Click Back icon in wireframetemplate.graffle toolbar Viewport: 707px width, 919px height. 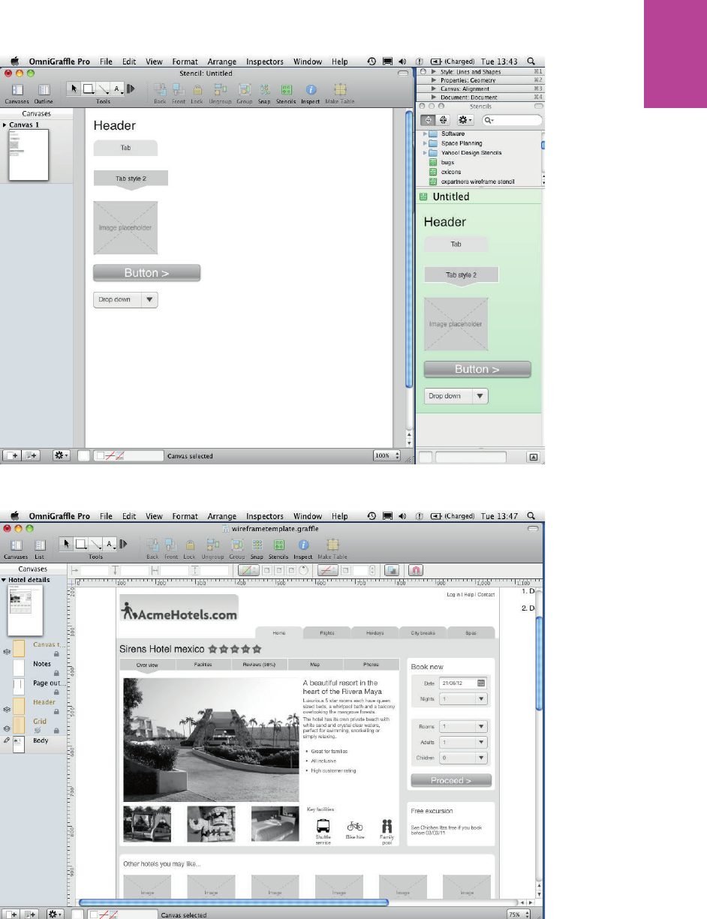click(x=152, y=545)
